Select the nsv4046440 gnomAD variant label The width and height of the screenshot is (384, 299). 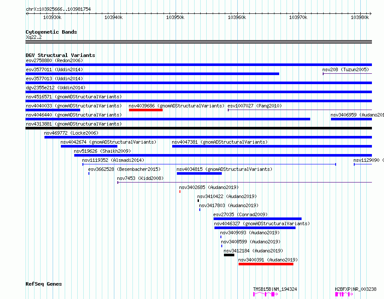(x=74, y=115)
